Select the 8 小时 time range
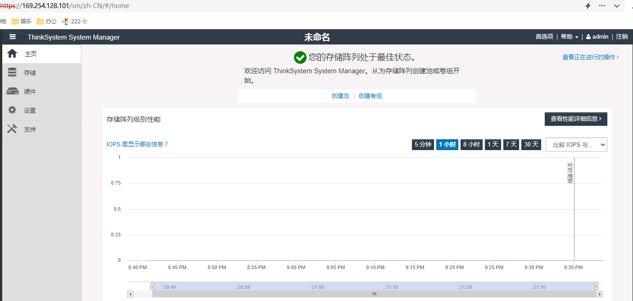633x301 pixels. (471, 144)
